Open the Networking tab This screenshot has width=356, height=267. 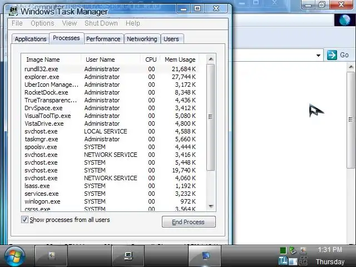tap(142, 39)
